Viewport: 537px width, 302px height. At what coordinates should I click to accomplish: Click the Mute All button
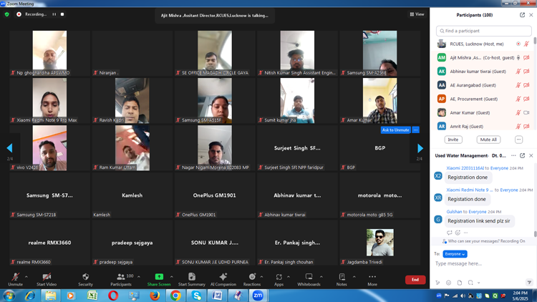pos(488,140)
